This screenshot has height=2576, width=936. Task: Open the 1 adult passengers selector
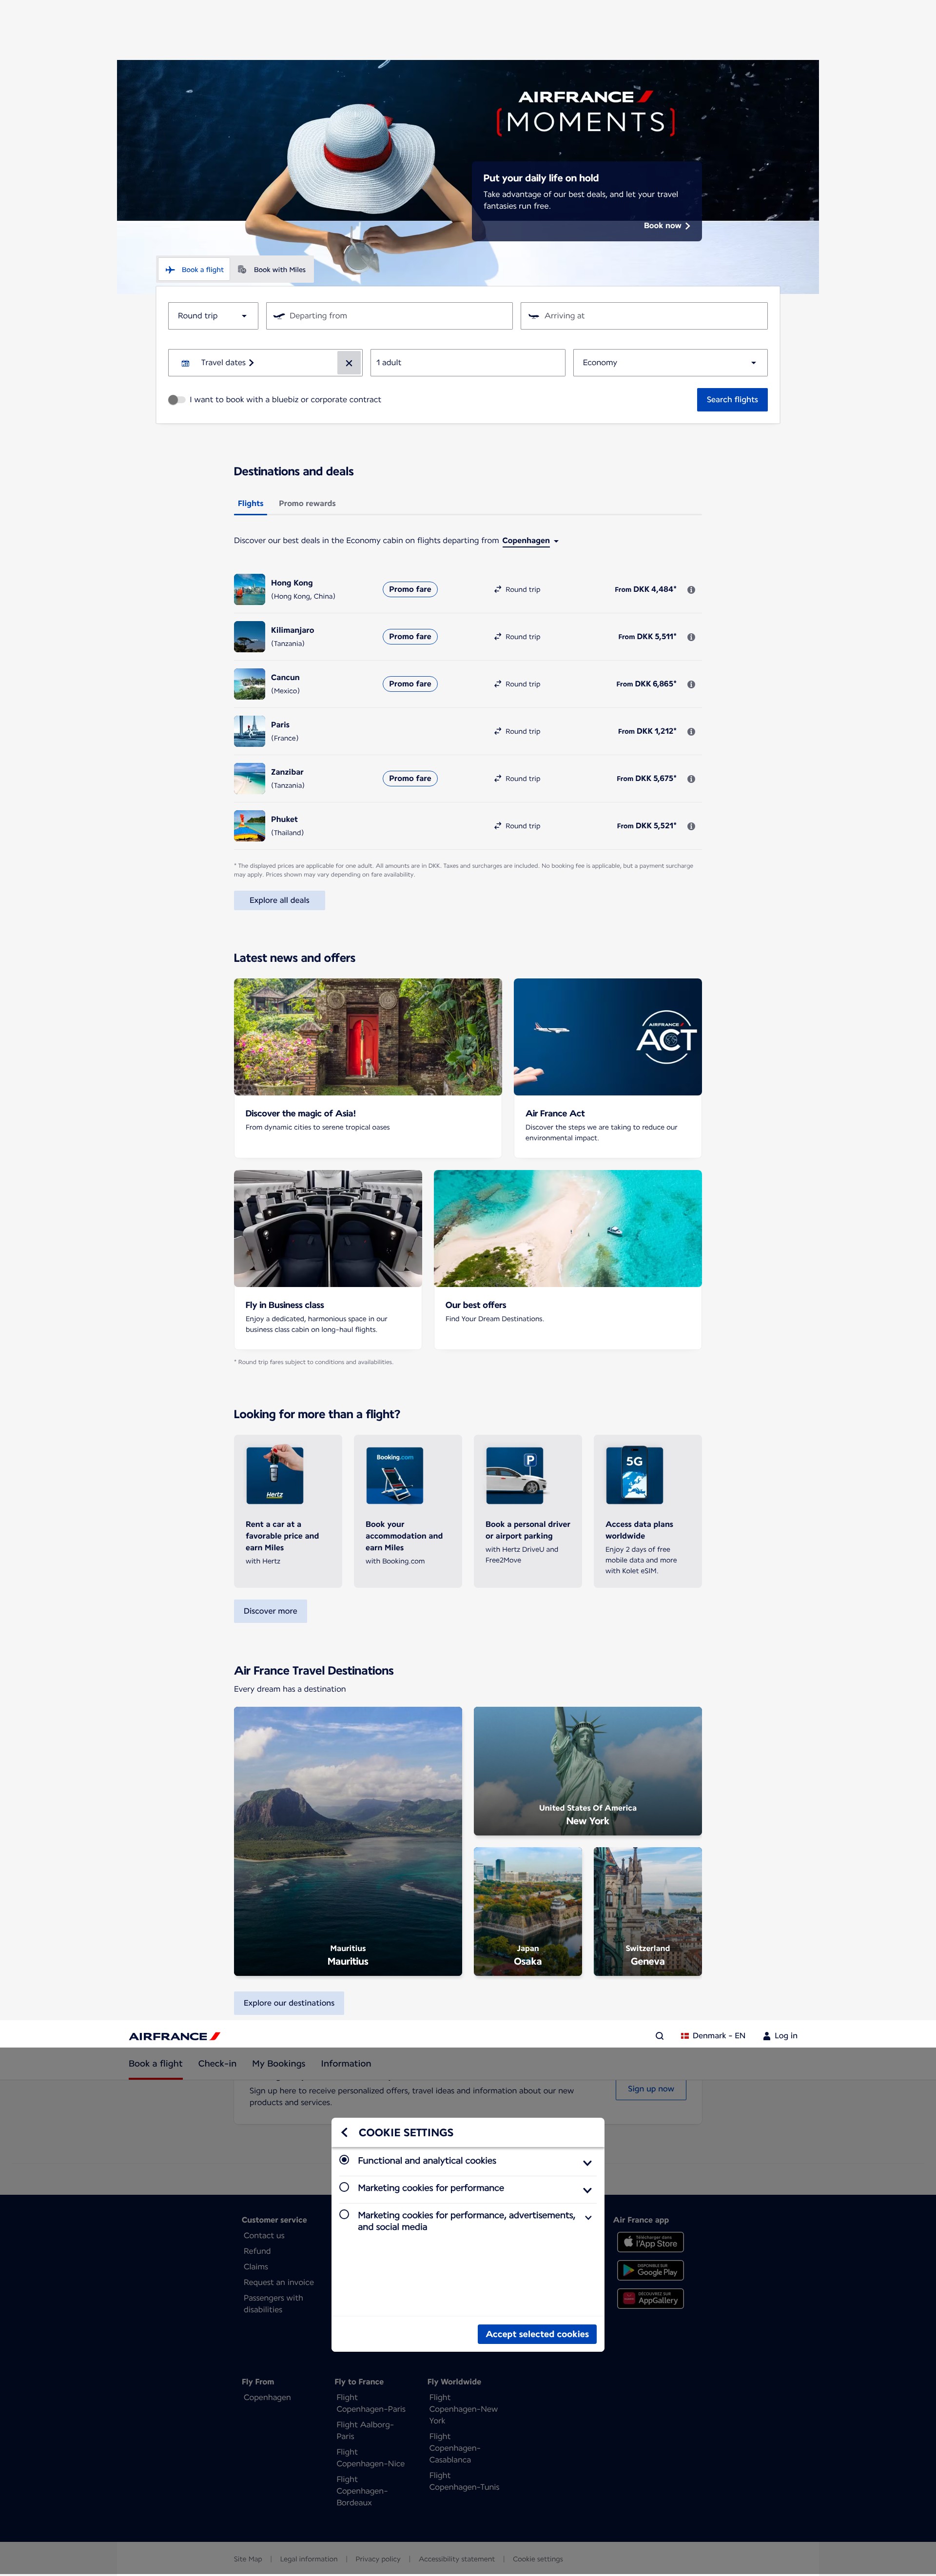[467, 363]
